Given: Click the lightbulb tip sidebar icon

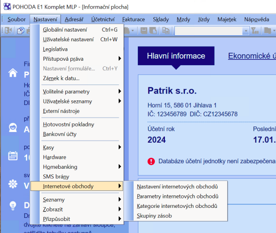Looking at the screenshot, I should coord(13,205).
